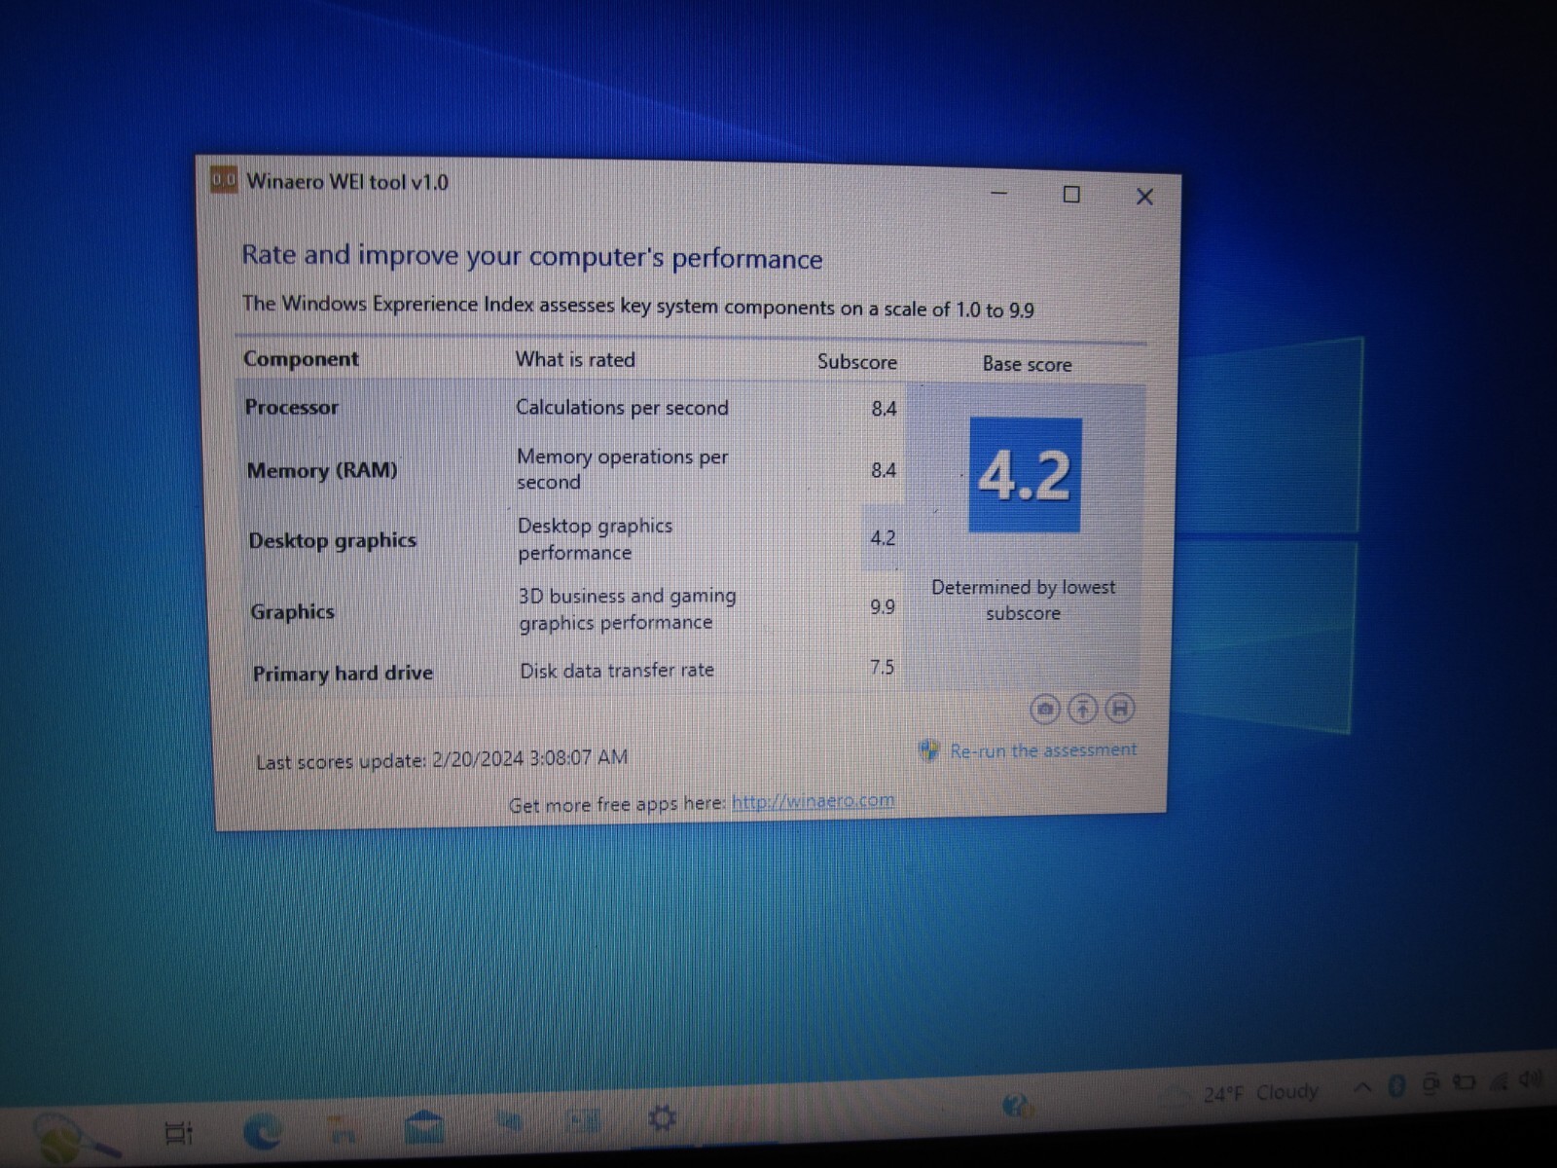Click the large 4.2 base score tile

point(1025,475)
